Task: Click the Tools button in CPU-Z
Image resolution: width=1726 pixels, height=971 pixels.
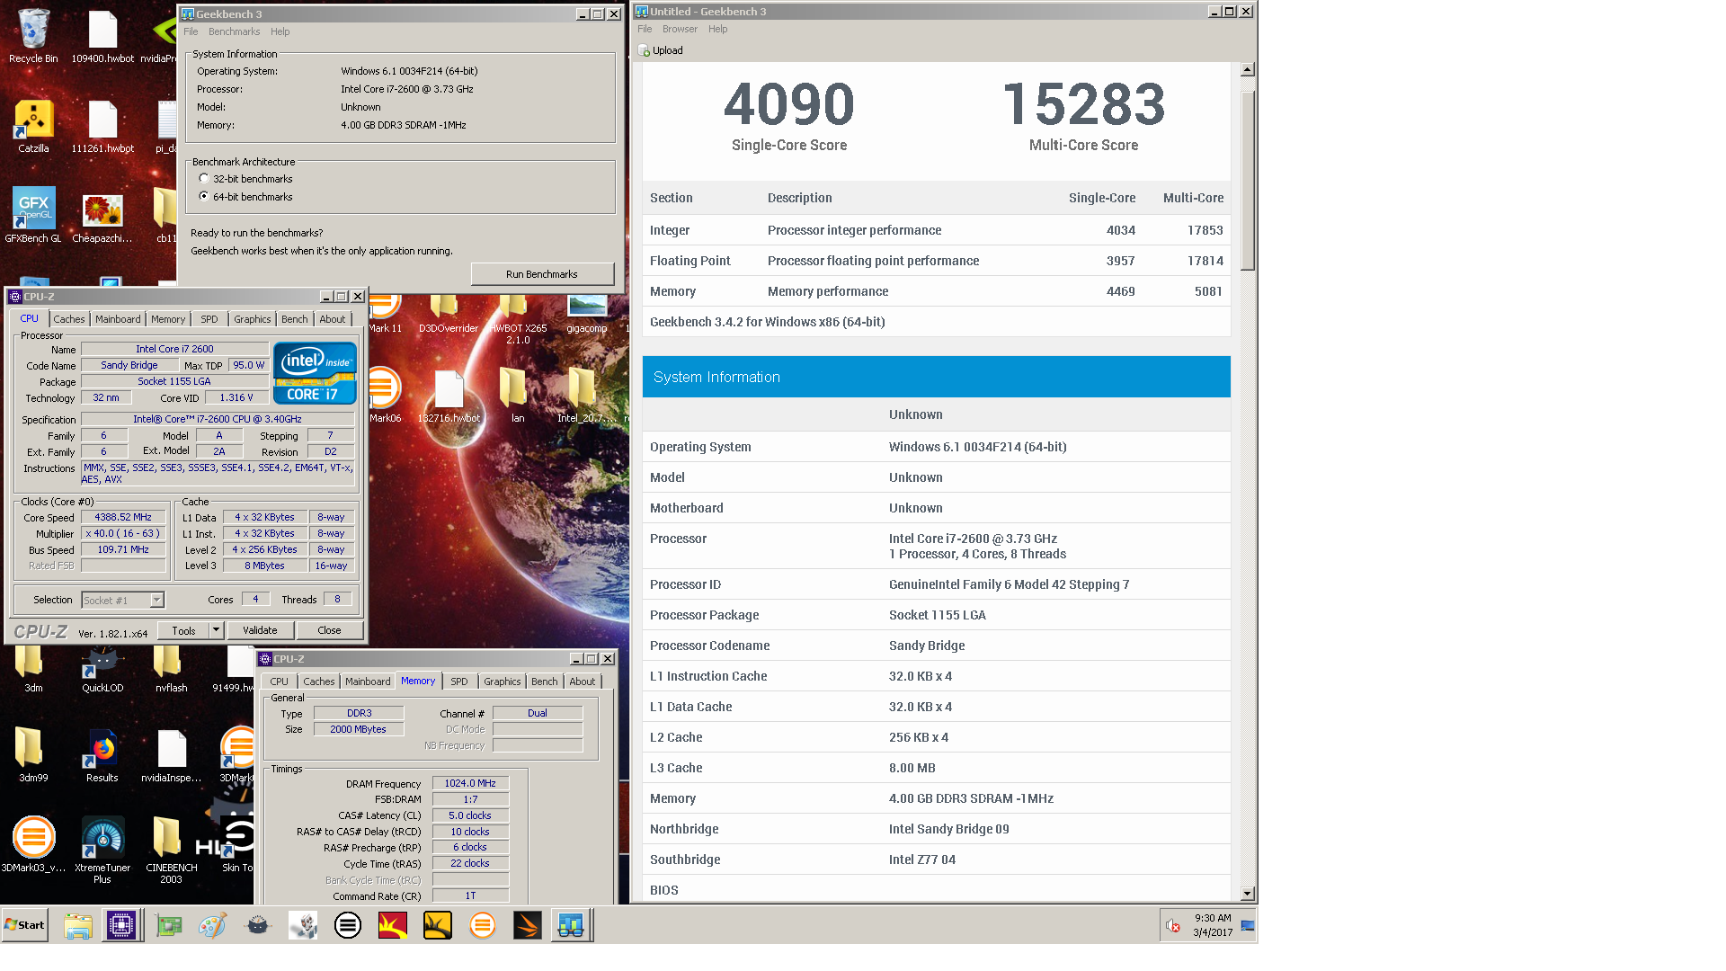Action: 183,630
